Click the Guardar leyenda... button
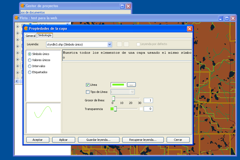The height and width of the screenshot is (160, 240). pos(99,140)
